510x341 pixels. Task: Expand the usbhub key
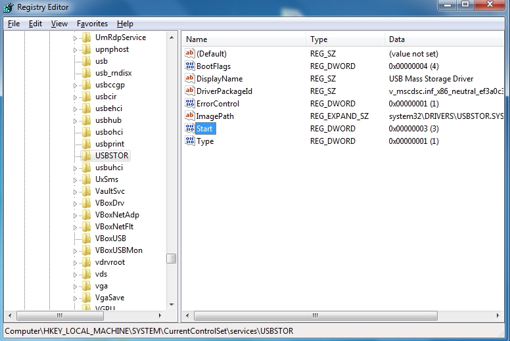[75, 121]
